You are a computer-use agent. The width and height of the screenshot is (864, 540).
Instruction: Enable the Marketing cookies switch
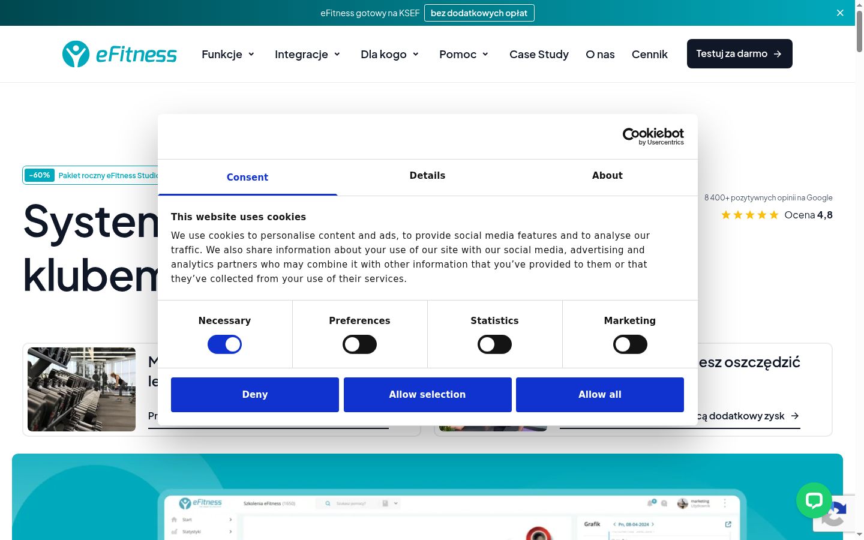pos(630,344)
